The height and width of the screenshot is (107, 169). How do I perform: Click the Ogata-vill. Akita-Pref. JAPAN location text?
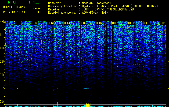pyautogui.click(x=120, y=6)
